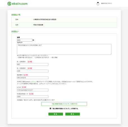Click the payment title row in table
Viewport: 128px width, 127px height.
(64, 25)
